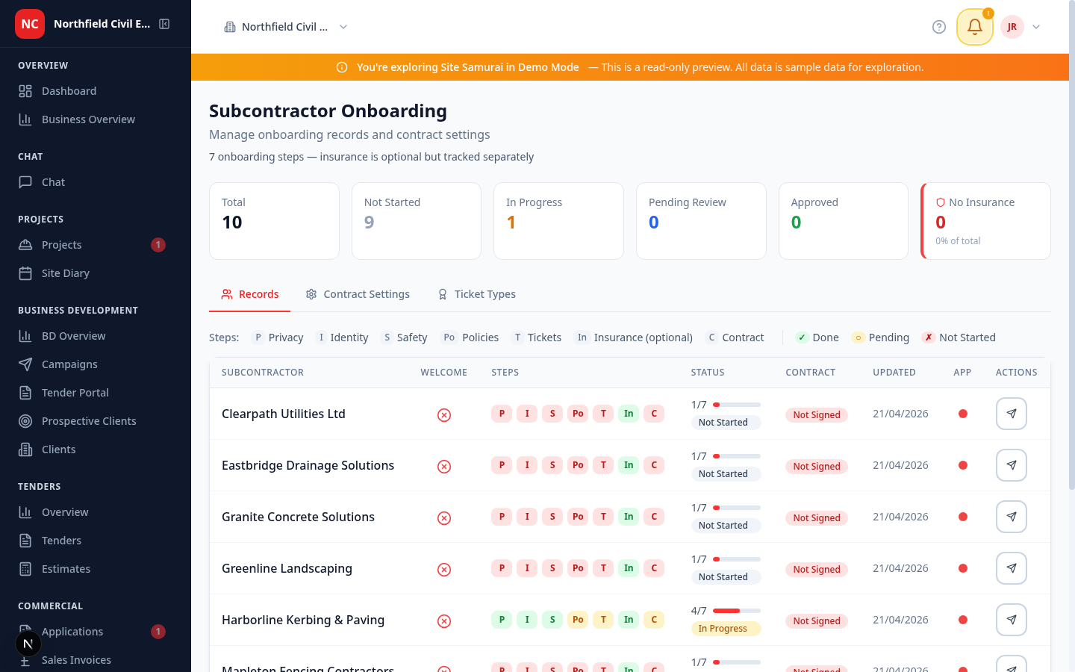Click the help question-mark icon
The image size is (1075, 672).
coord(938,27)
